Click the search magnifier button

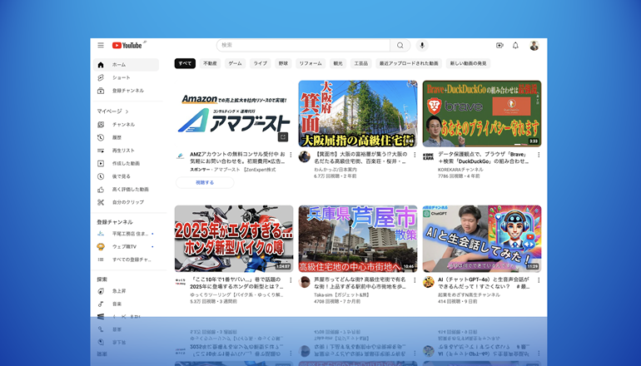[x=400, y=46]
